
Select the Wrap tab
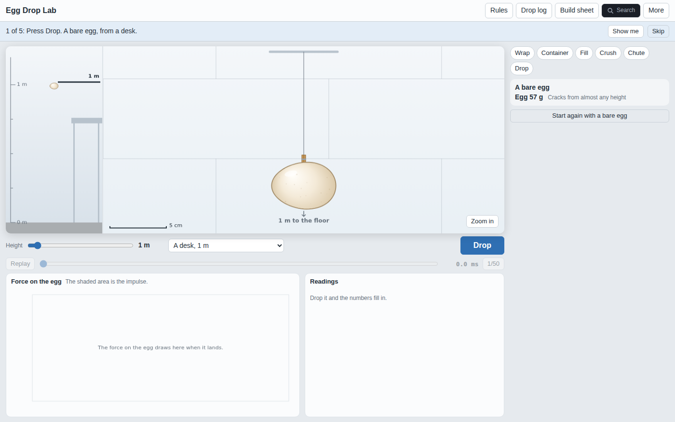click(x=522, y=53)
